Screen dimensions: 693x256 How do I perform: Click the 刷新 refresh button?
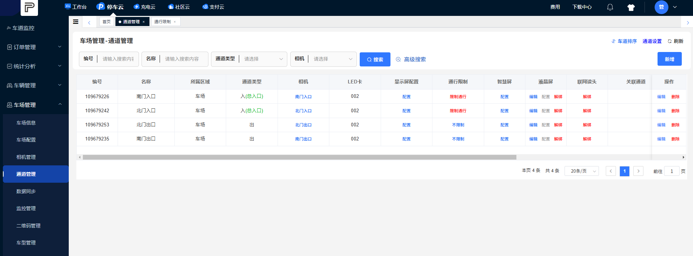coord(675,41)
